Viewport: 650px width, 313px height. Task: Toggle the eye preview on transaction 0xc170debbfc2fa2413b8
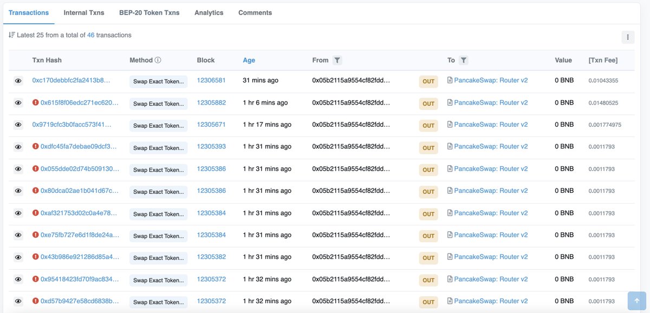17,80
